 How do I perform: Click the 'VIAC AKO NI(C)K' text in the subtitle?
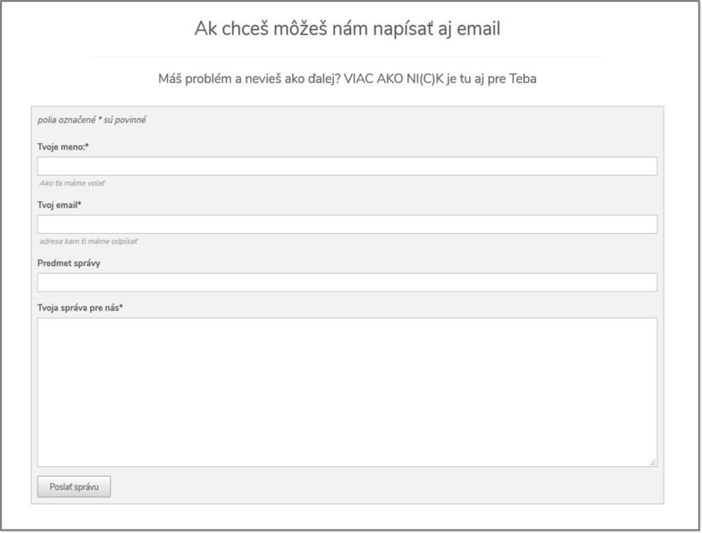[x=394, y=79]
